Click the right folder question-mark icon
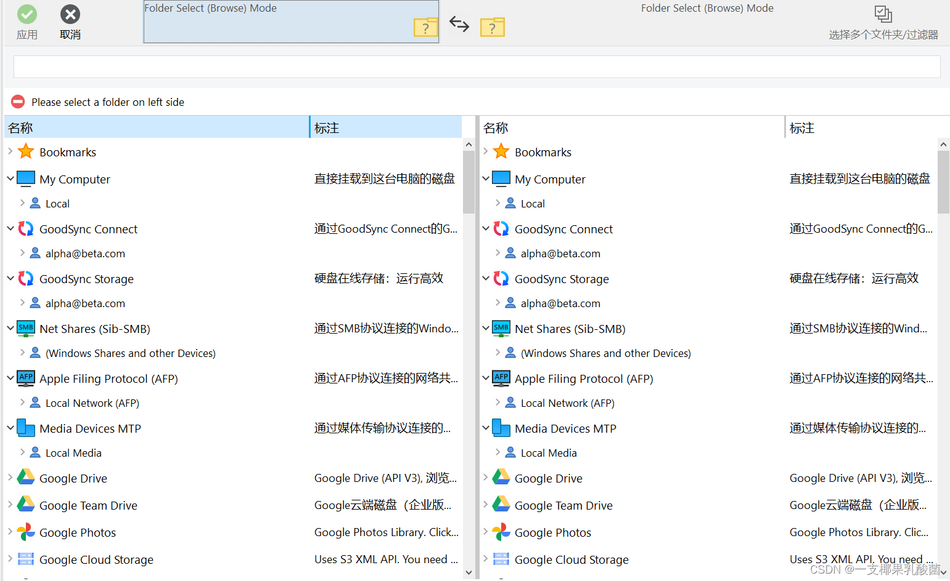Screen dimensions: 950x581 [x=493, y=27]
